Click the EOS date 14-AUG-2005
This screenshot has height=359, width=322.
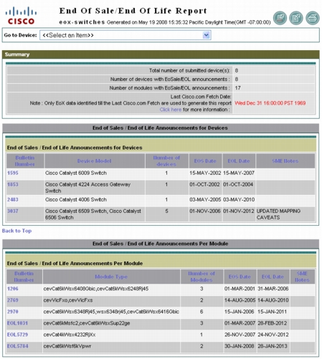tap(240, 300)
